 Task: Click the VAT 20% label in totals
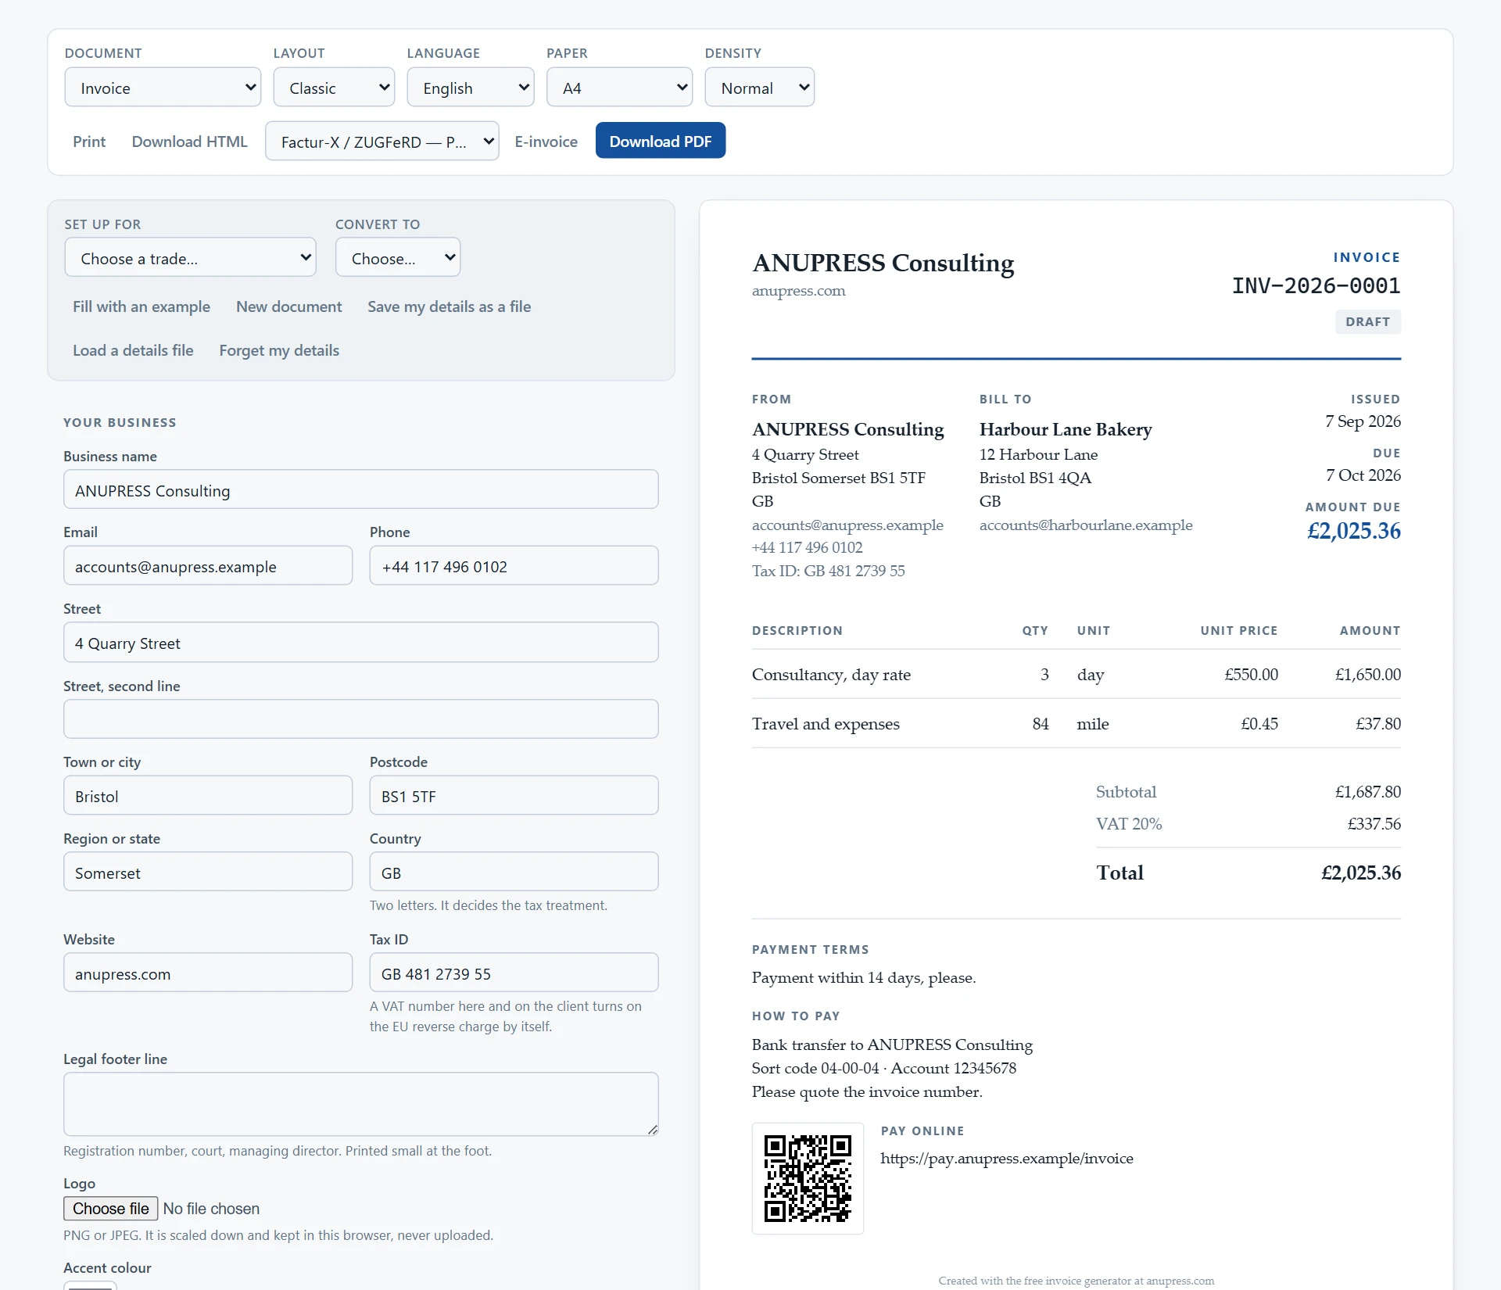tap(1129, 824)
